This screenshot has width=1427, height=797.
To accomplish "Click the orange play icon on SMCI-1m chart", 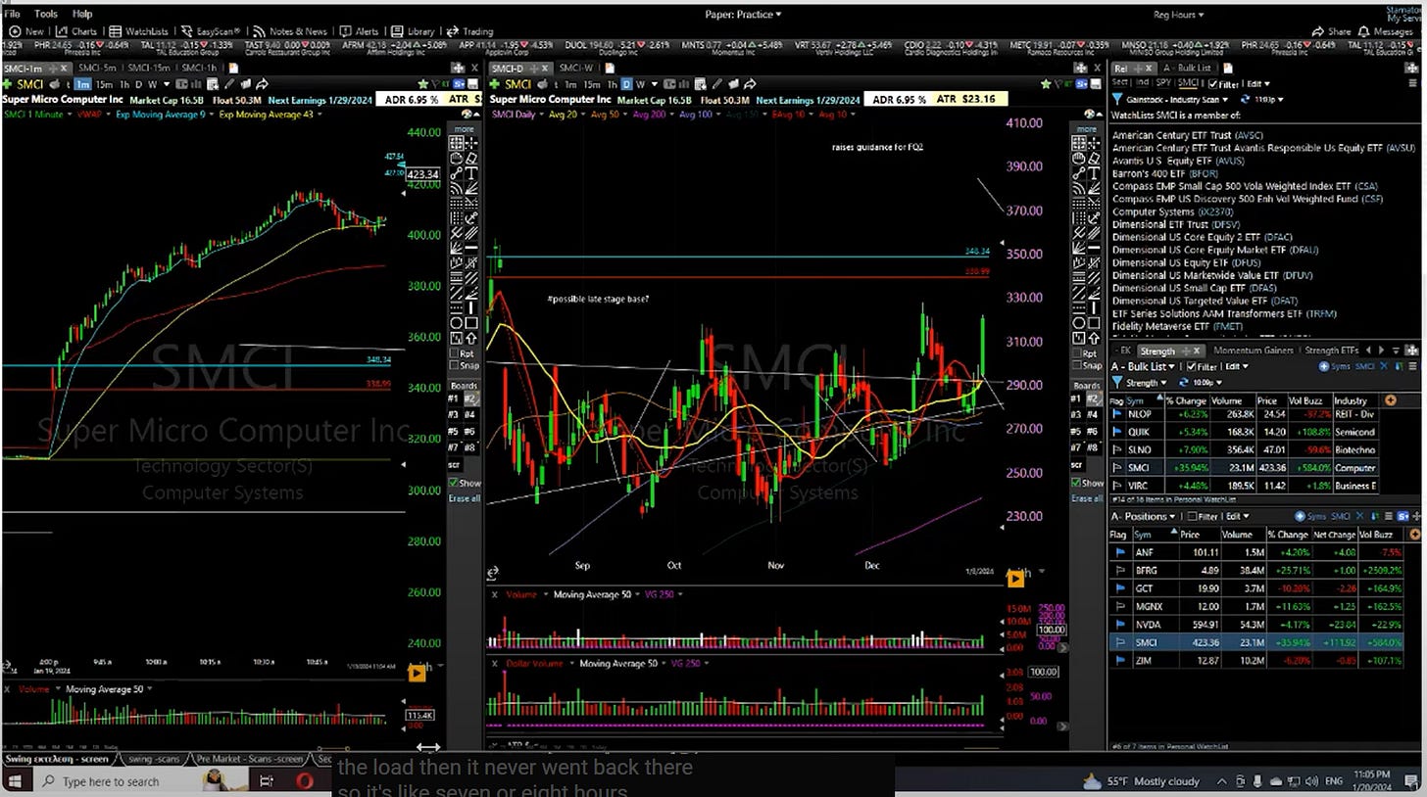I will (x=416, y=673).
